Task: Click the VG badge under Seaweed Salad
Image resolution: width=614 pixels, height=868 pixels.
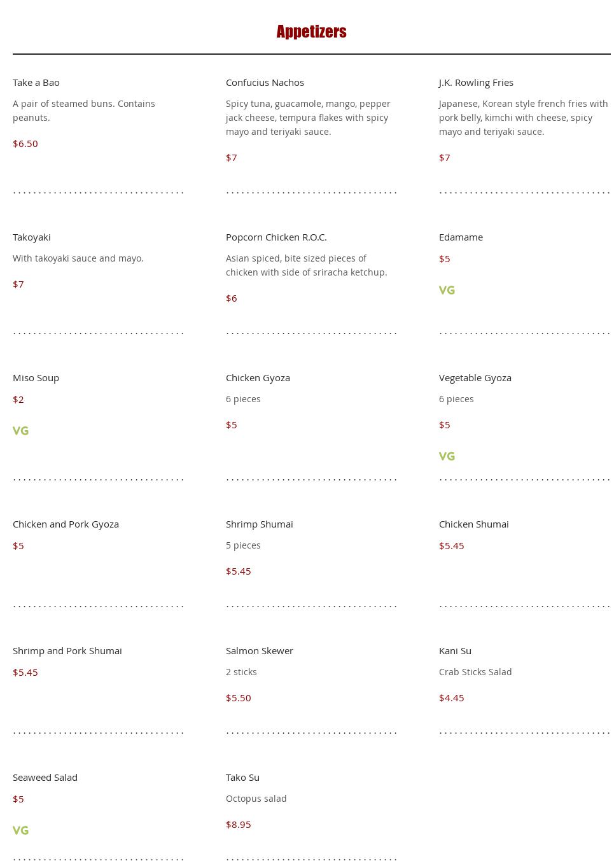Action: (20, 830)
